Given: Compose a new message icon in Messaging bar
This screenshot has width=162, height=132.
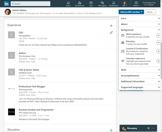Looking at the screenshot, I should click(148, 128).
